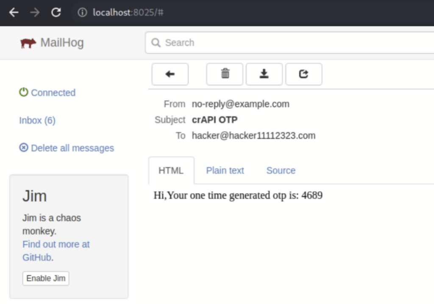Switch to the Plain text tab
The width and height of the screenshot is (434, 304).
click(x=225, y=170)
